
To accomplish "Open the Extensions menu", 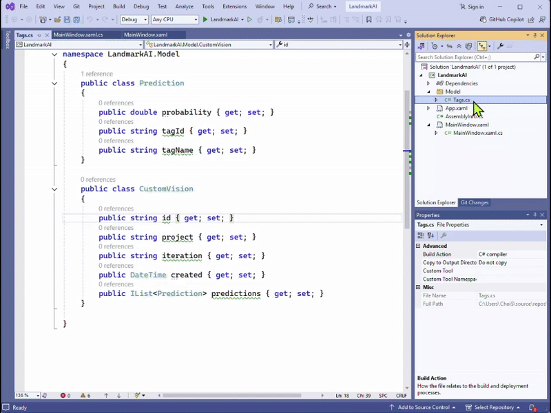I will 234,6.
